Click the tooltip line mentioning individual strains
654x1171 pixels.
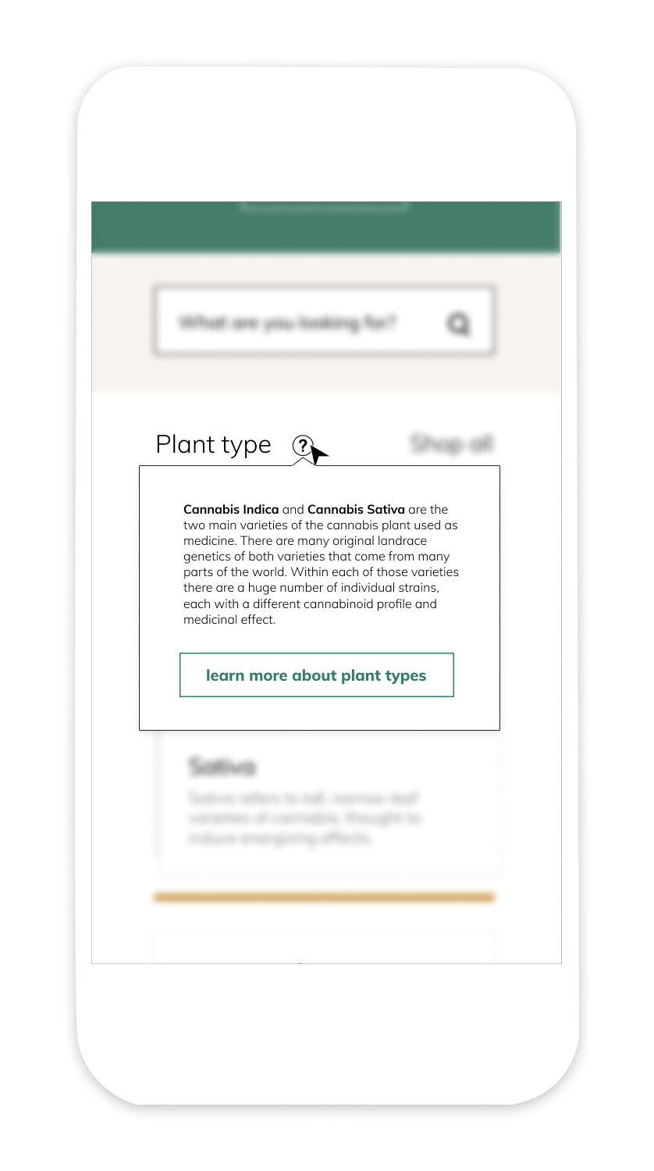312,588
